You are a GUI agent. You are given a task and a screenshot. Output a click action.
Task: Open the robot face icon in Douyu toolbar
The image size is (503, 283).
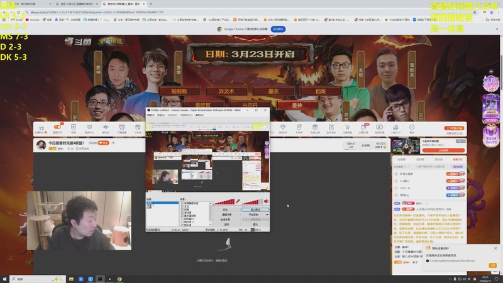coord(89,127)
